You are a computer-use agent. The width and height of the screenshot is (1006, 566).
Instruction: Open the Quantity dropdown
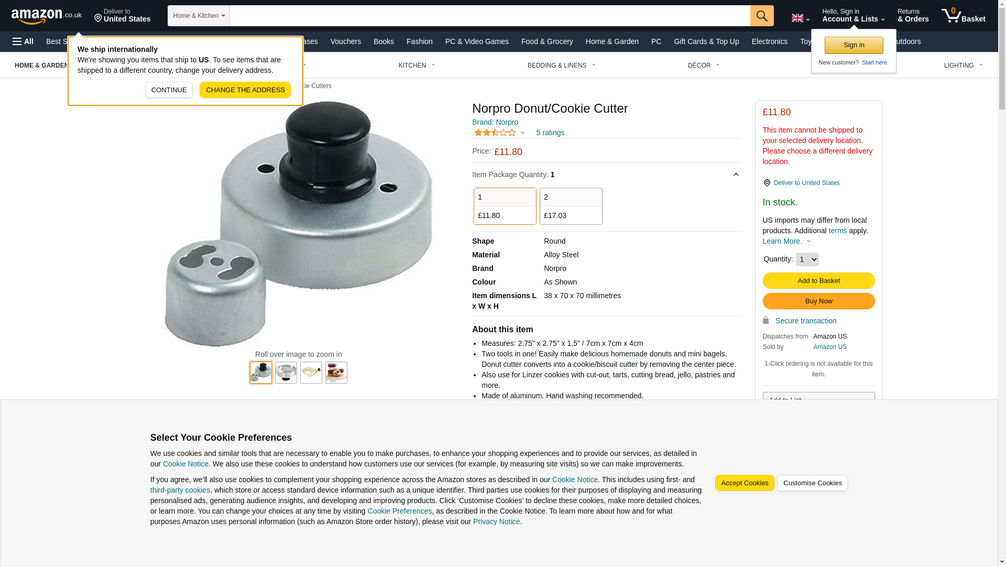pyautogui.click(x=807, y=259)
